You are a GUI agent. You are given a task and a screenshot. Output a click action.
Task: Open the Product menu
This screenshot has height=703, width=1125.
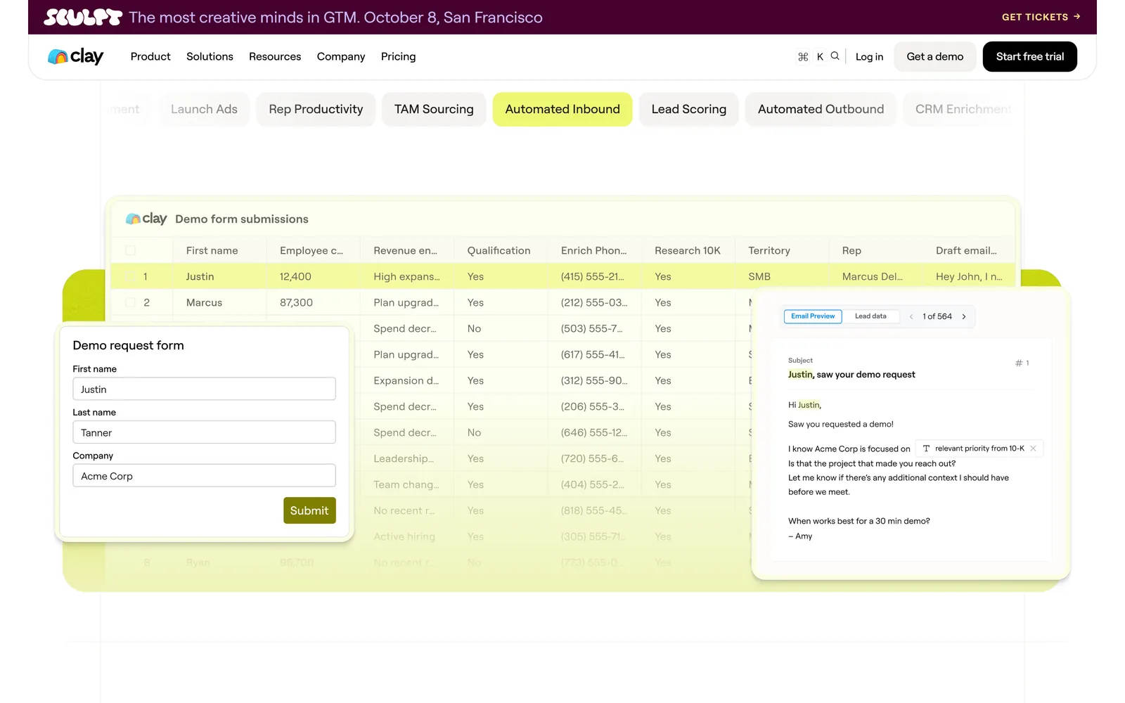coord(150,56)
